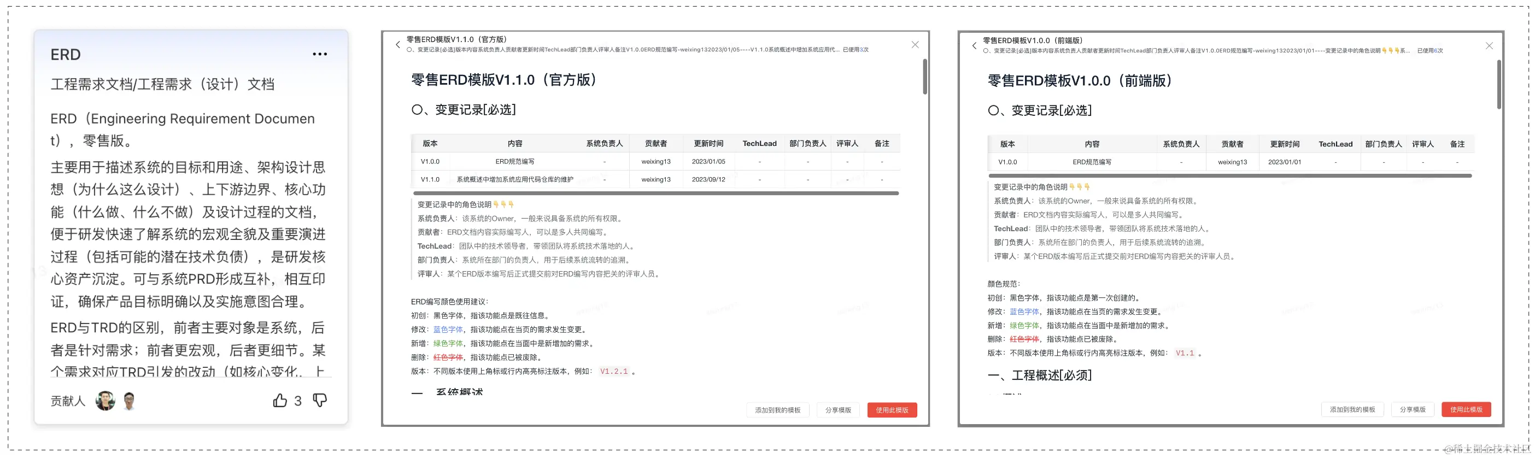
Task: Like the ERD card with thumbs up
Action: (x=280, y=400)
